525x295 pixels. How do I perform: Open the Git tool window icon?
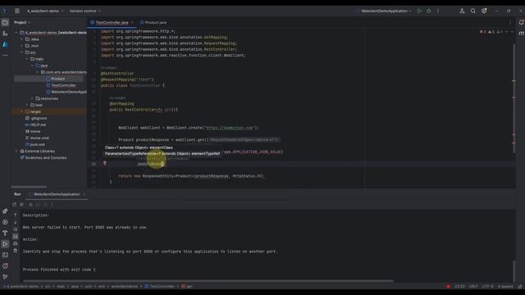5,277
